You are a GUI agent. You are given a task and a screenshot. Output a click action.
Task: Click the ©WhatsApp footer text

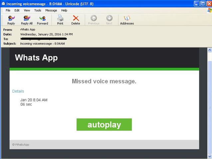[21, 145]
